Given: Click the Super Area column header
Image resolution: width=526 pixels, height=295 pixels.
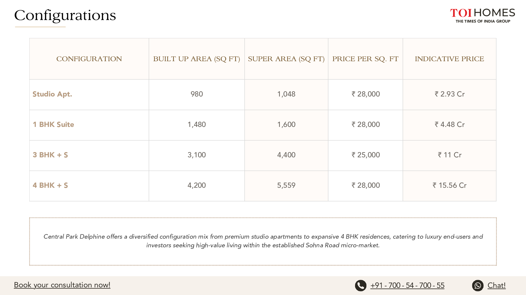Looking at the screenshot, I should (x=286, y=59).
